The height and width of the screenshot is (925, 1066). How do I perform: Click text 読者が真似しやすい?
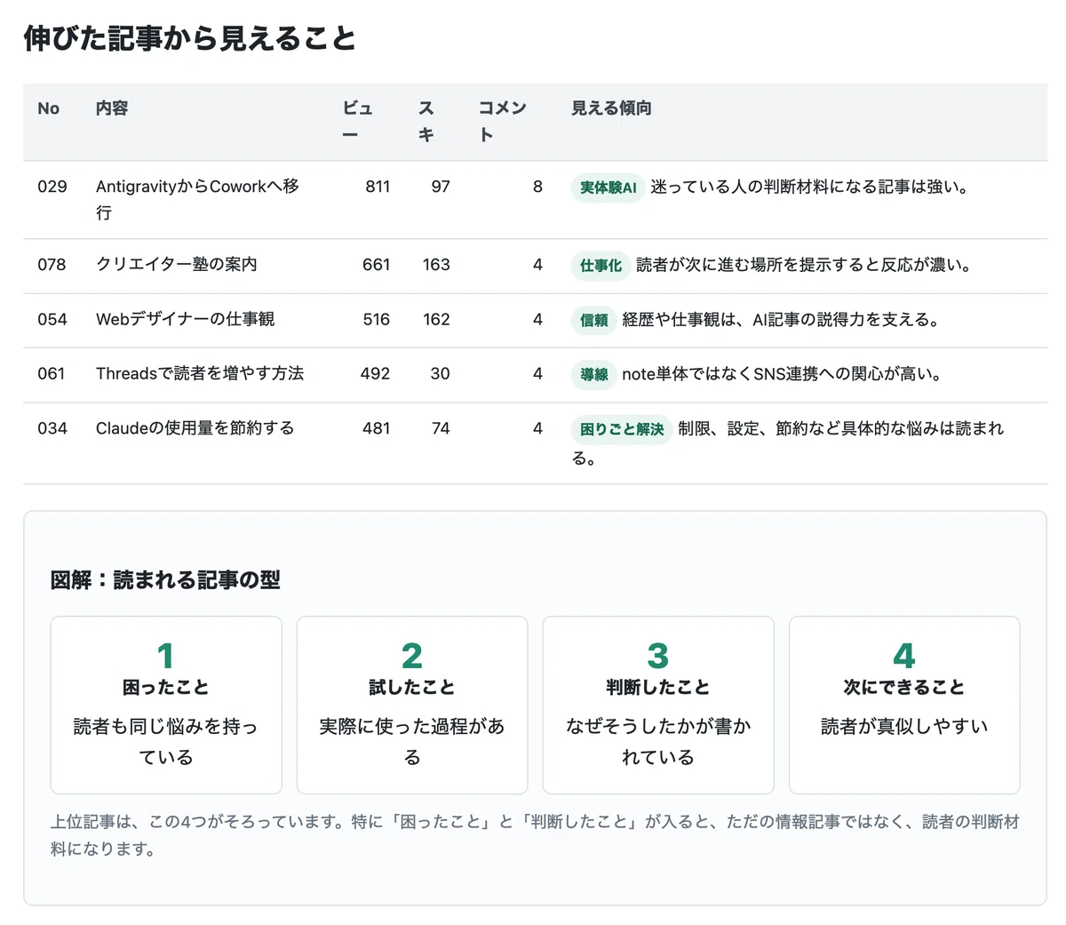pos(904,726)
